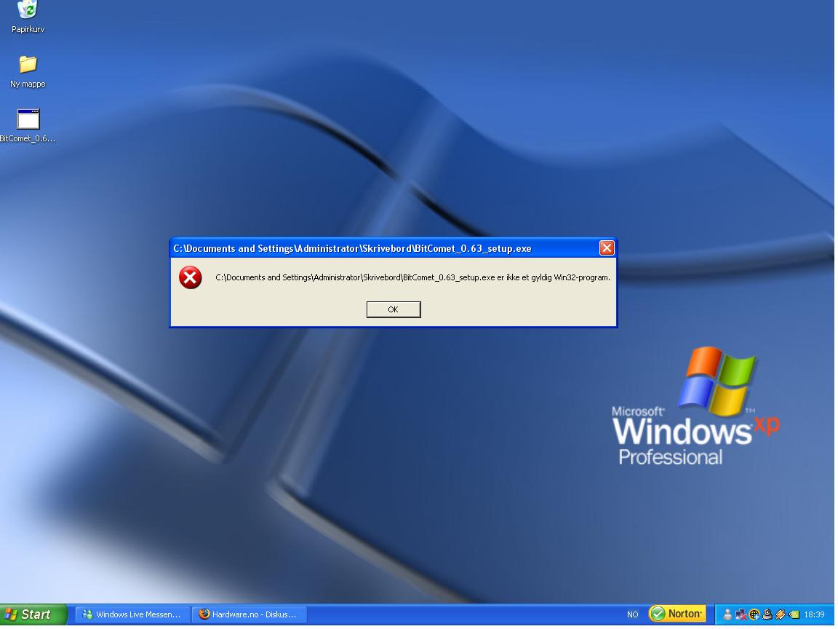The height and width of the screenshot is (629, 838).
Task: Click the globe with plus tray icon
Action: point(754,616)
